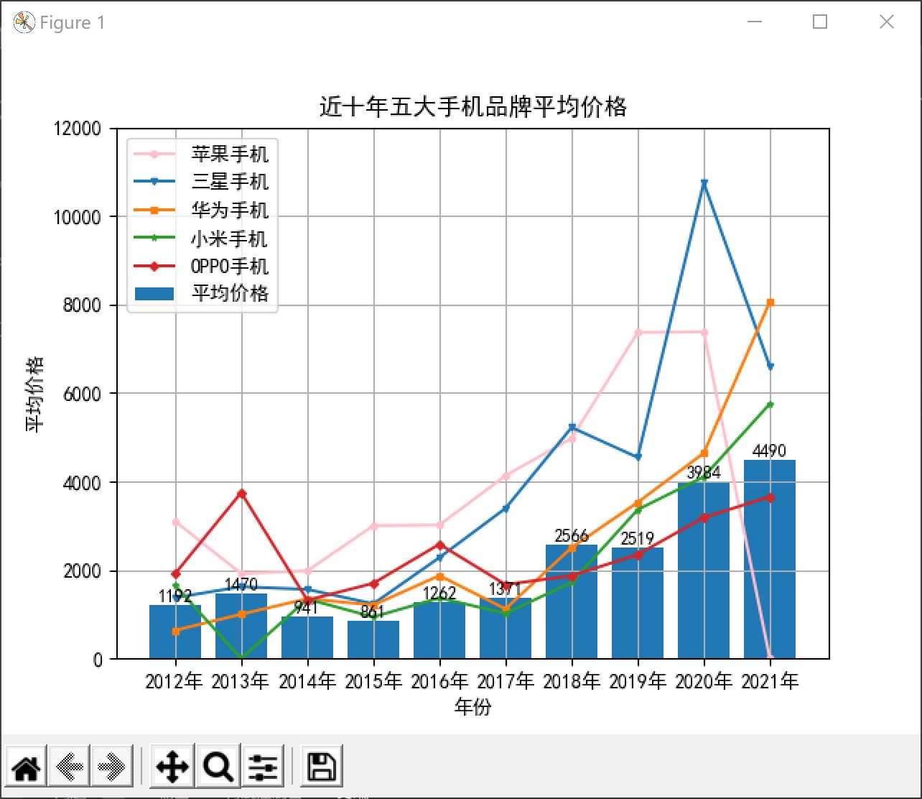
Task: Click the 华为手机 legend label
Action: [x=230, y=210]
